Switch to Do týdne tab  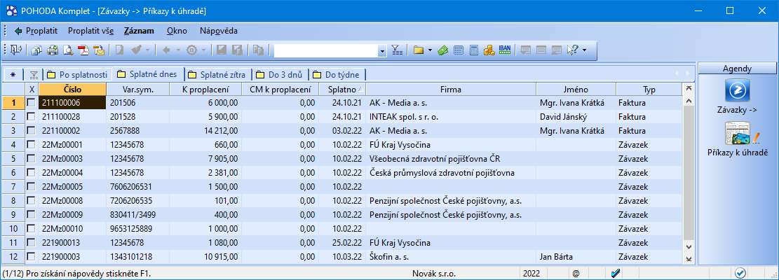(338, 75)
